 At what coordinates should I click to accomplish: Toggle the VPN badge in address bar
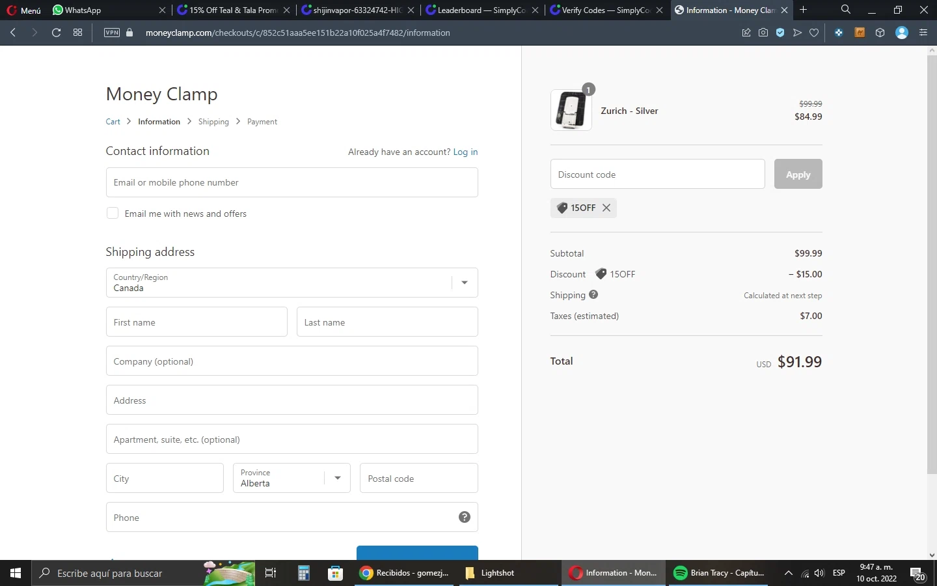(112, 33)
